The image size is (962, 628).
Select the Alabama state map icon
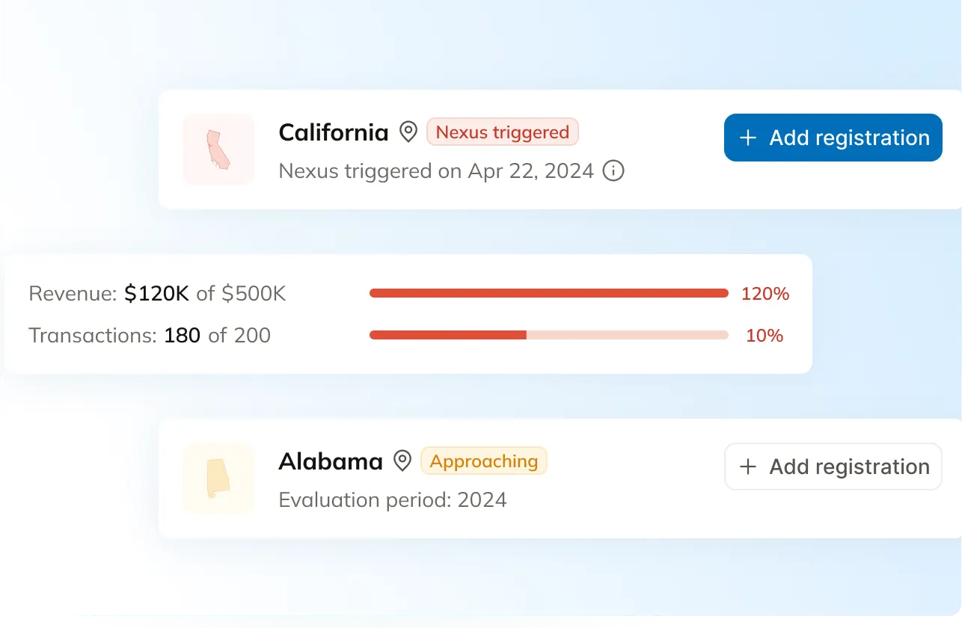218,478
